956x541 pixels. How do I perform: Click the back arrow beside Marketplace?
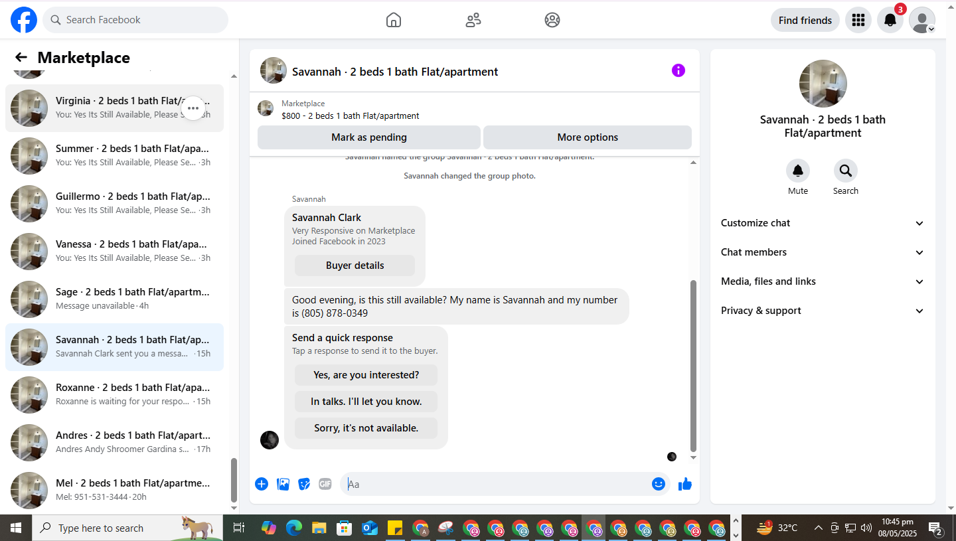[21, 58]
